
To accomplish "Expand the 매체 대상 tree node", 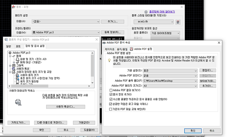I will (x=14, y=62).
